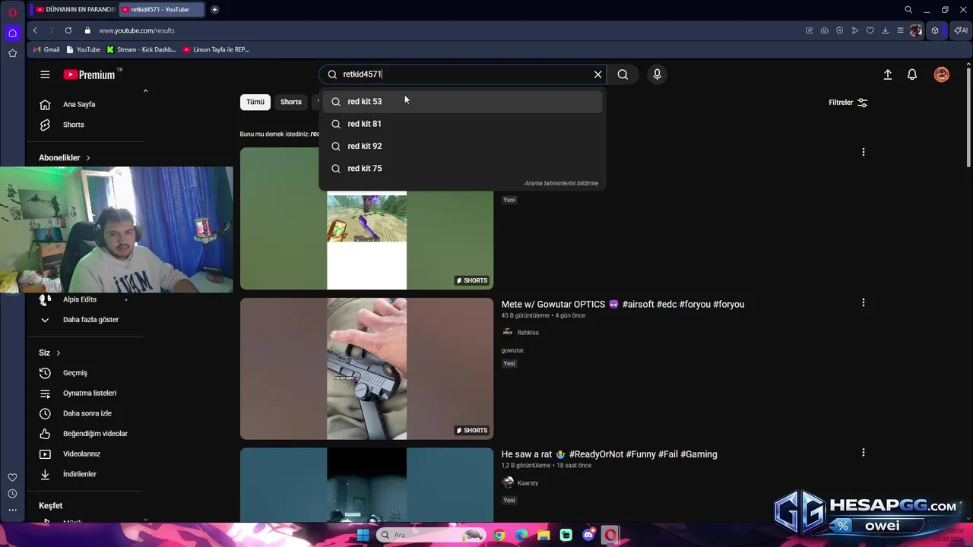The width and height of the screenshot is (973, 547).
Task: Select the 'red kit 92' search suggestion
Action: point(462,146)
